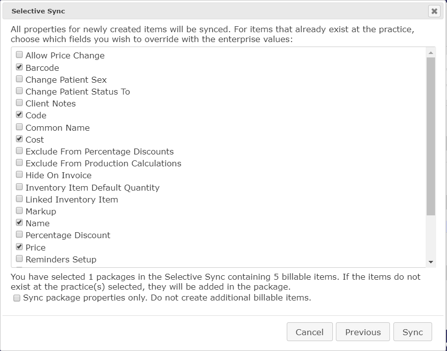Tick the Change Patient Sex option
Image resolution: width=447 pixels, height=351 pixels.
click(19, 79)
